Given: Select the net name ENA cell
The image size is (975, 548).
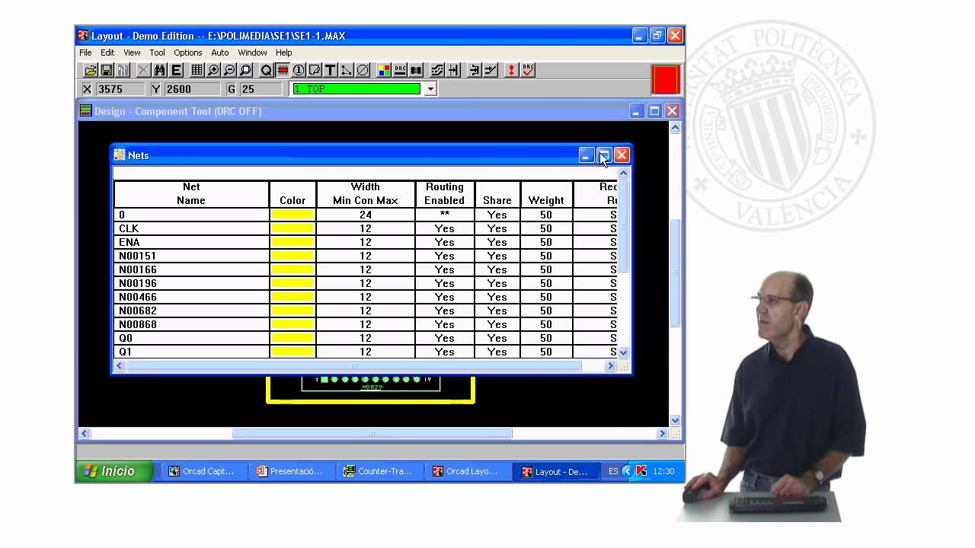Looking at the screenshot, I should [x=191, y=242].
